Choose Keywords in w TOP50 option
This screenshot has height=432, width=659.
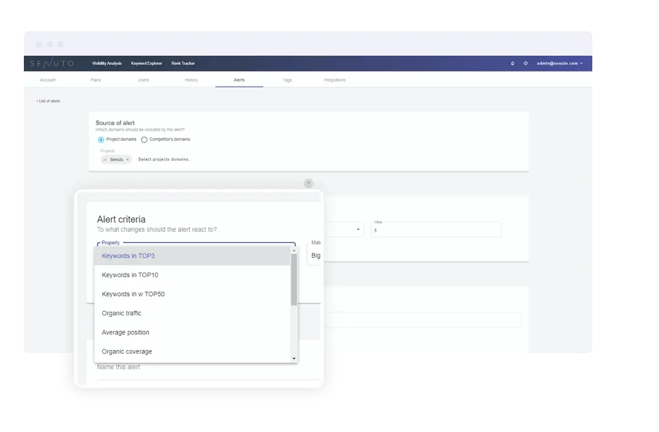pyautogui.click(x=193, y=294)
